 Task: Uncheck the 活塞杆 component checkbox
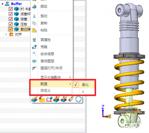11,14
